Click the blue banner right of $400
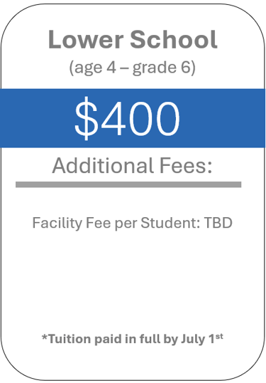The image size is (266, 383). 223,118
